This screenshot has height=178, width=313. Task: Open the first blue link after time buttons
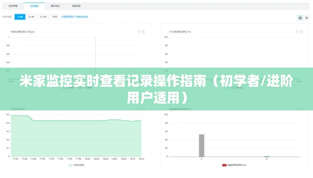pyautogui.click(x=68, y=17)
